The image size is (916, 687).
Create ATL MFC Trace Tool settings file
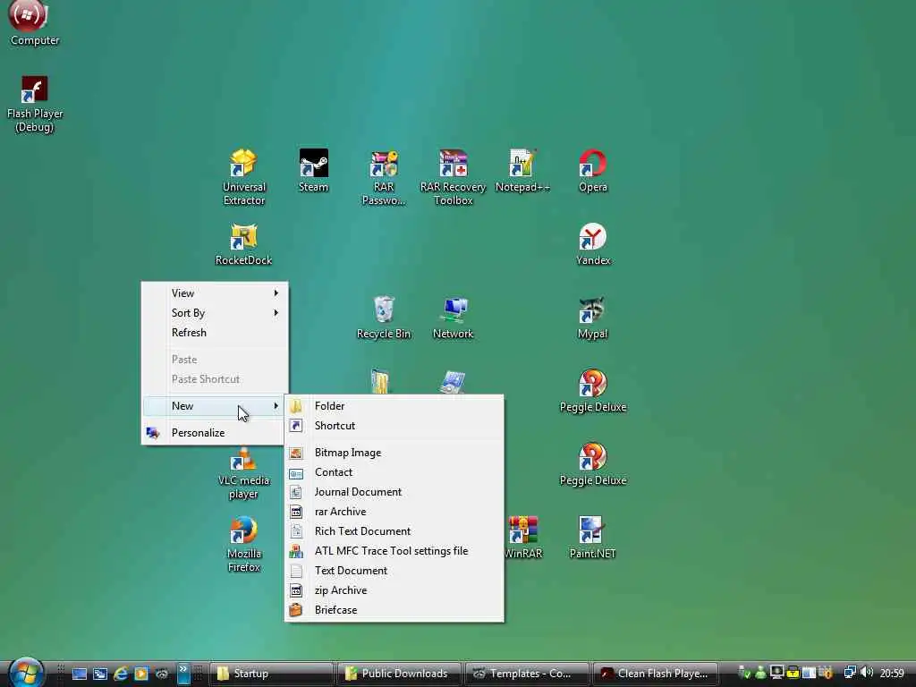(x=394, y=551)
